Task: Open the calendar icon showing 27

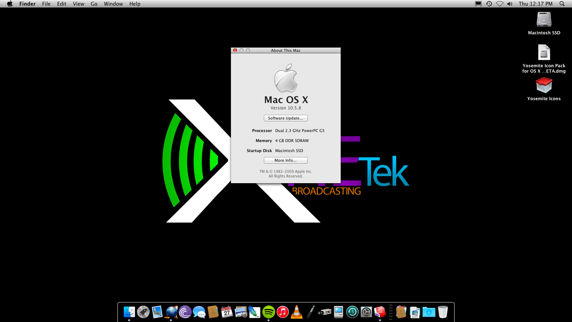Action: click(x=227, y=312)
